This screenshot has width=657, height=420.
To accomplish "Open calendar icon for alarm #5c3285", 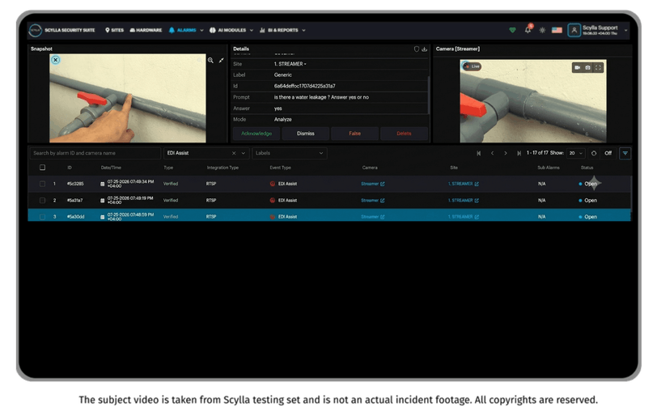I will point(102,184).
